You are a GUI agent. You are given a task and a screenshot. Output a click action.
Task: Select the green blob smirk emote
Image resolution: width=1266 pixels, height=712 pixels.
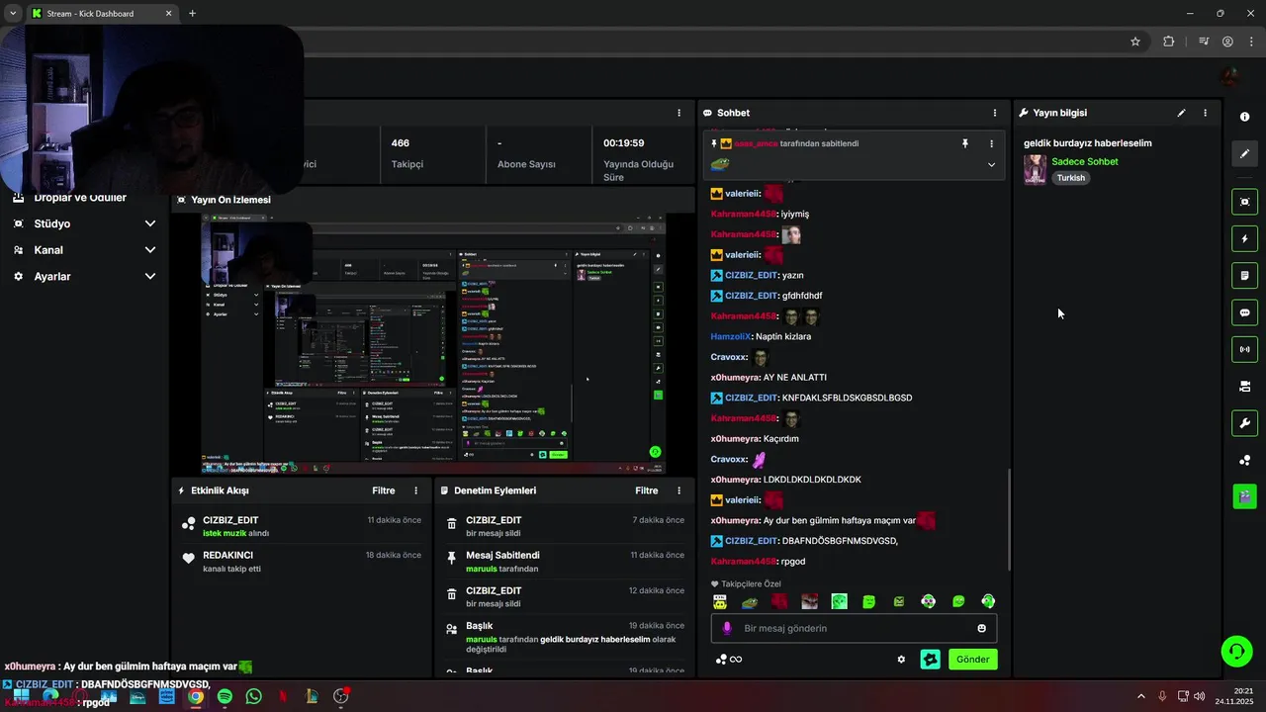[x=868, y=601]
